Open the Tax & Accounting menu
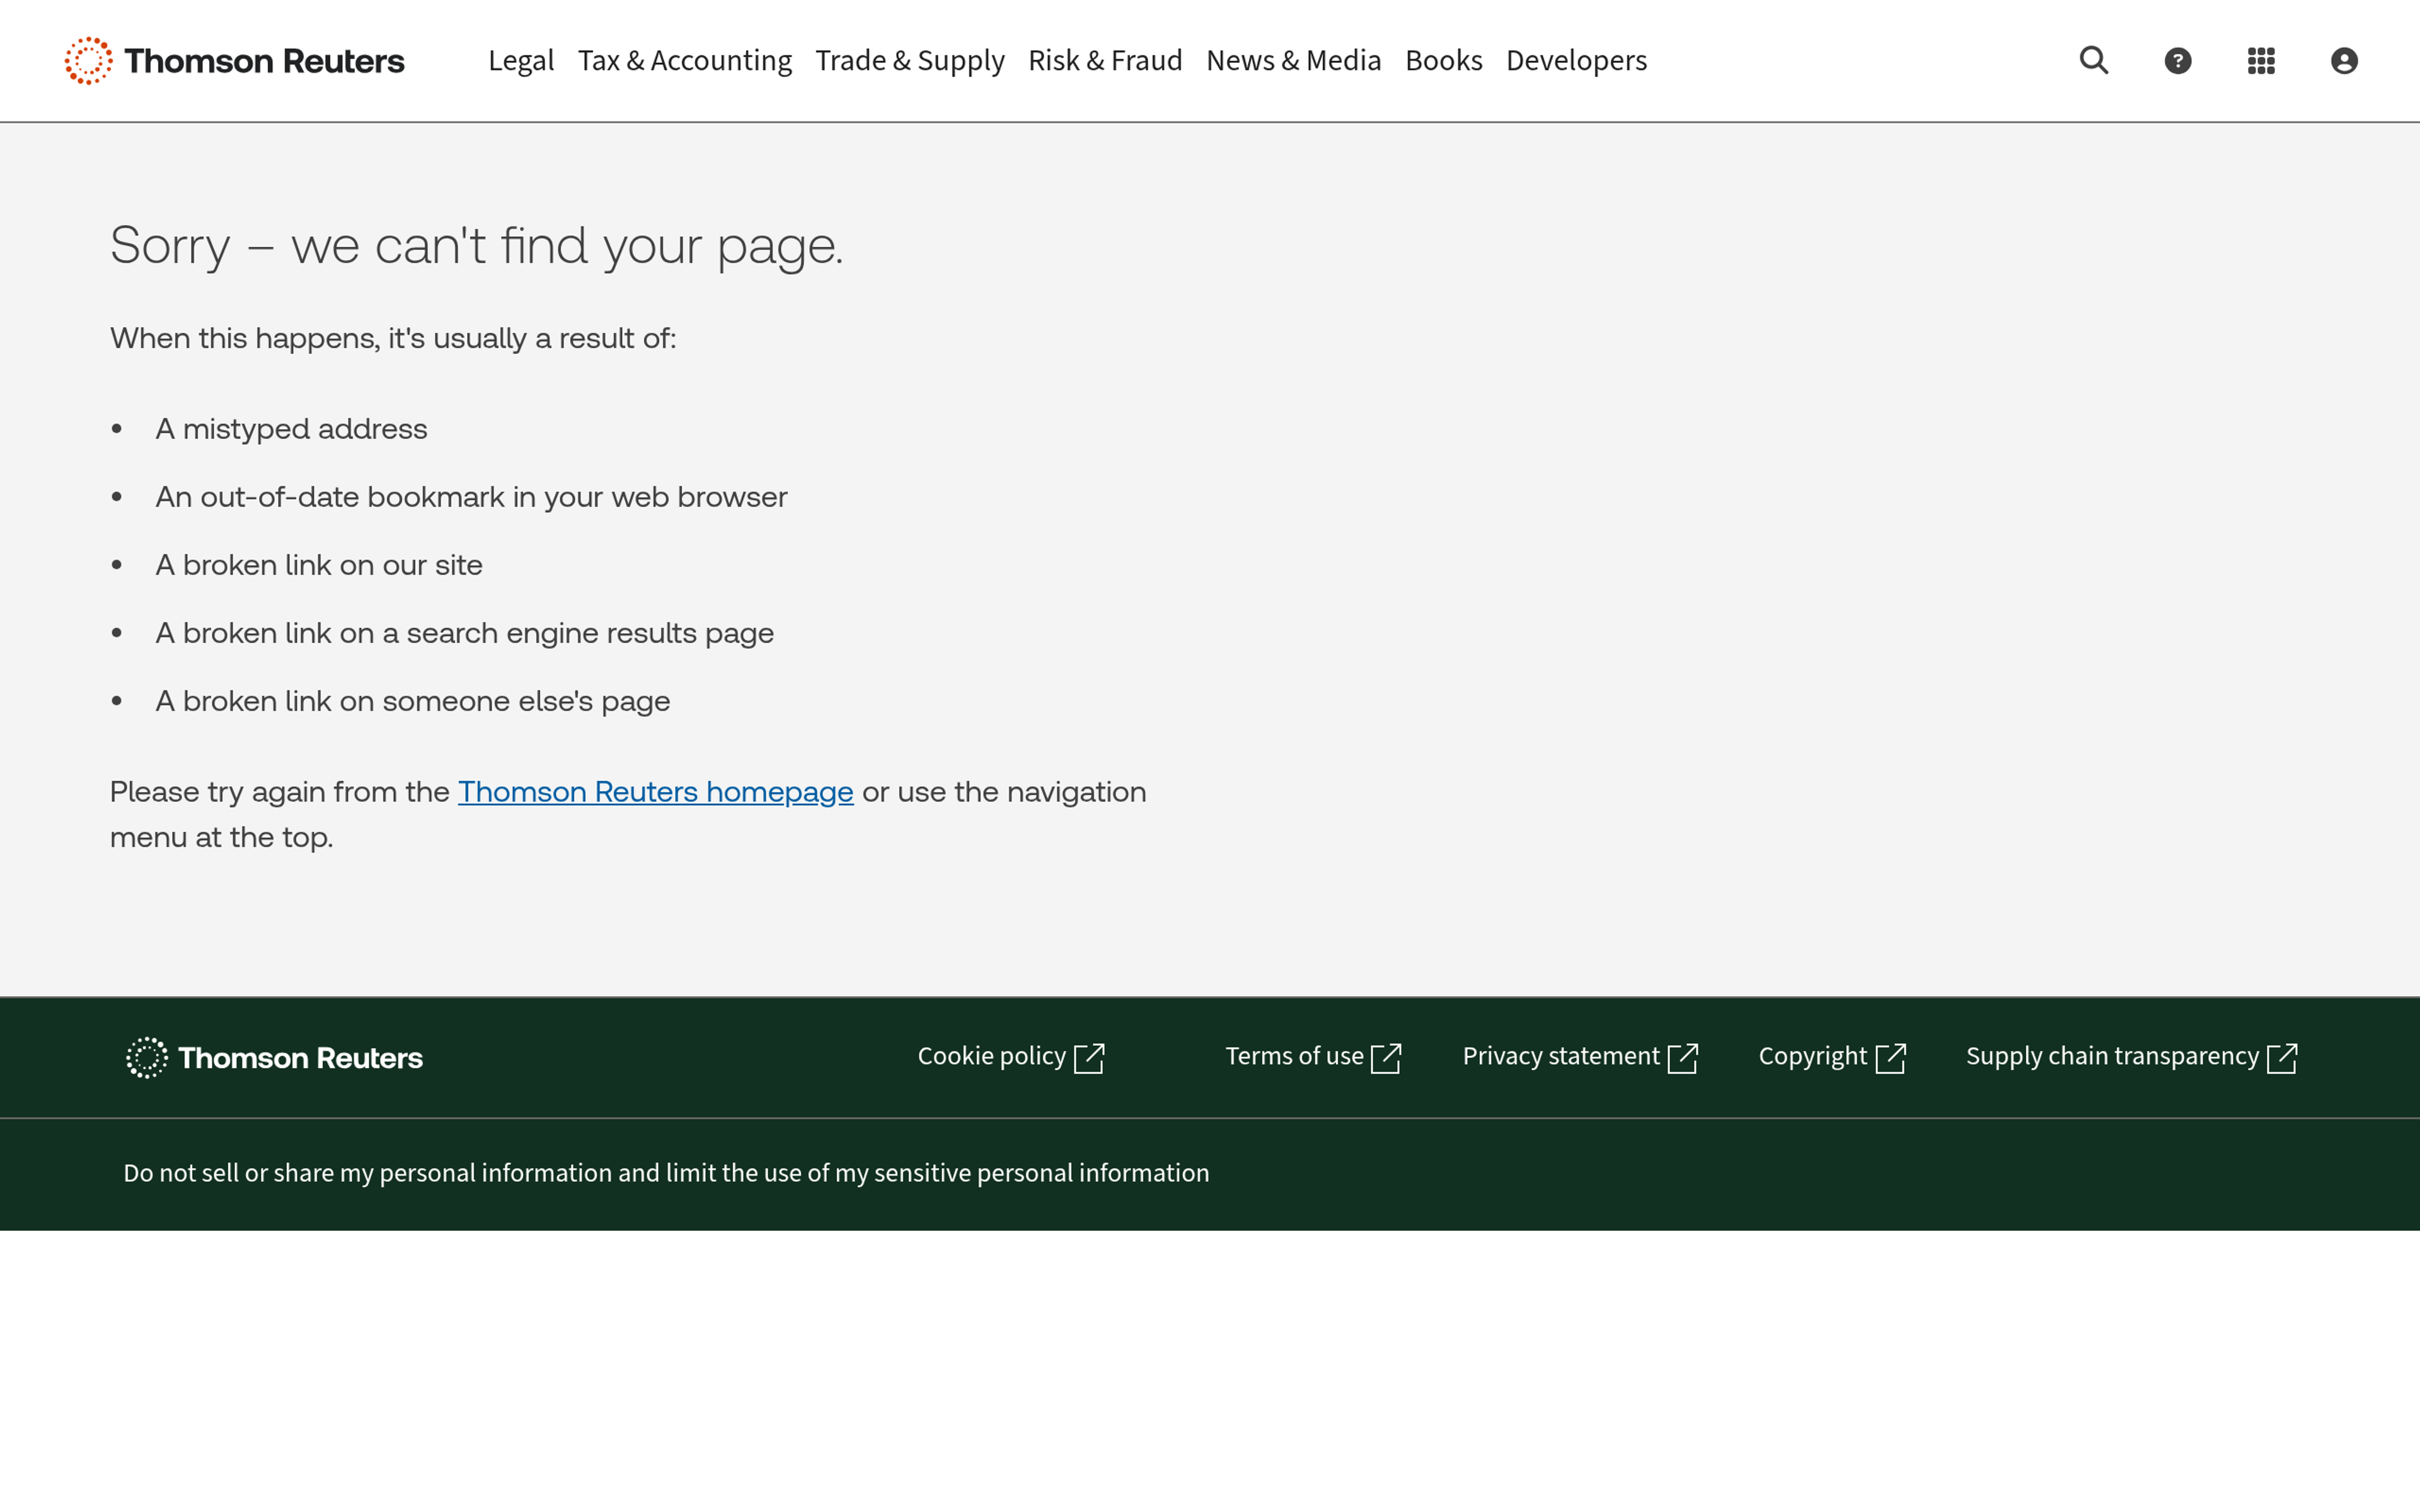Screen dimensions: 2420x1512 coord(685,61)
